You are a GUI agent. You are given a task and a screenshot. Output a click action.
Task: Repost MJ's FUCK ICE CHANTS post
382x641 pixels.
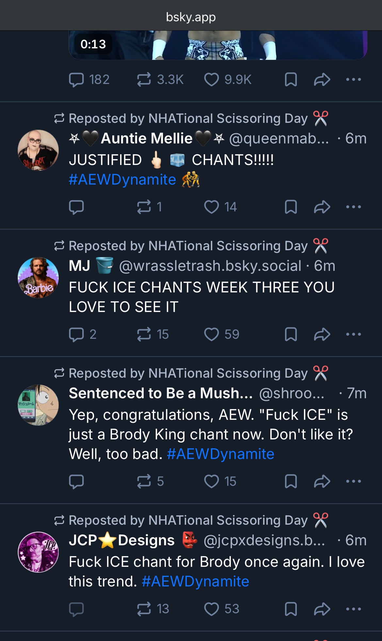coord(144,334)
